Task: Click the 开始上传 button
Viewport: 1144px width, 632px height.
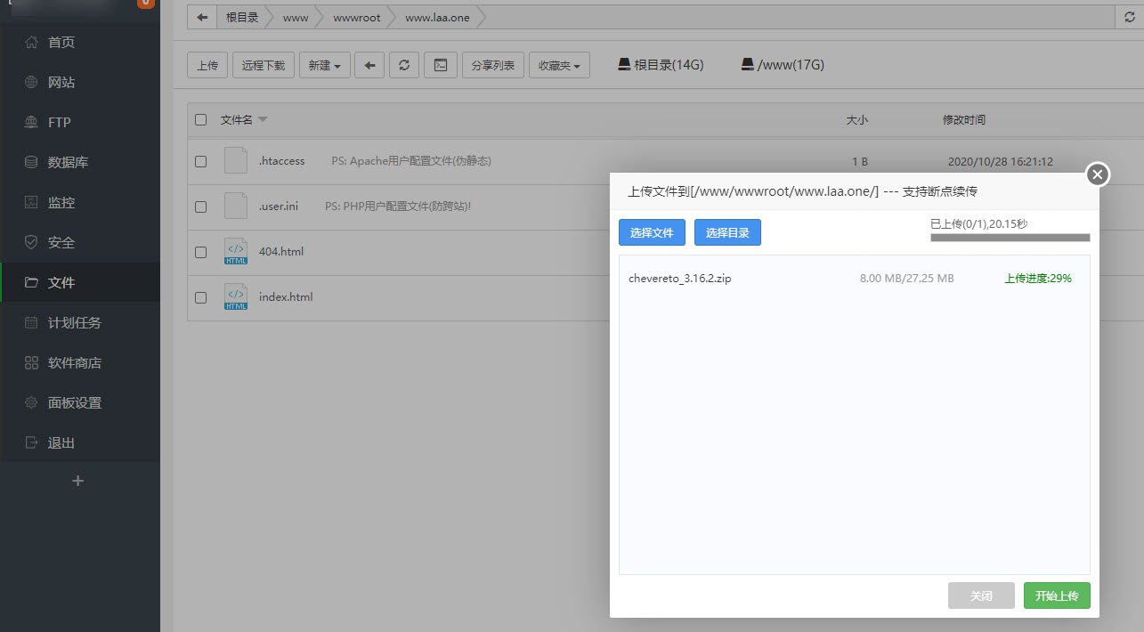Action: [x=1056, y=596]
